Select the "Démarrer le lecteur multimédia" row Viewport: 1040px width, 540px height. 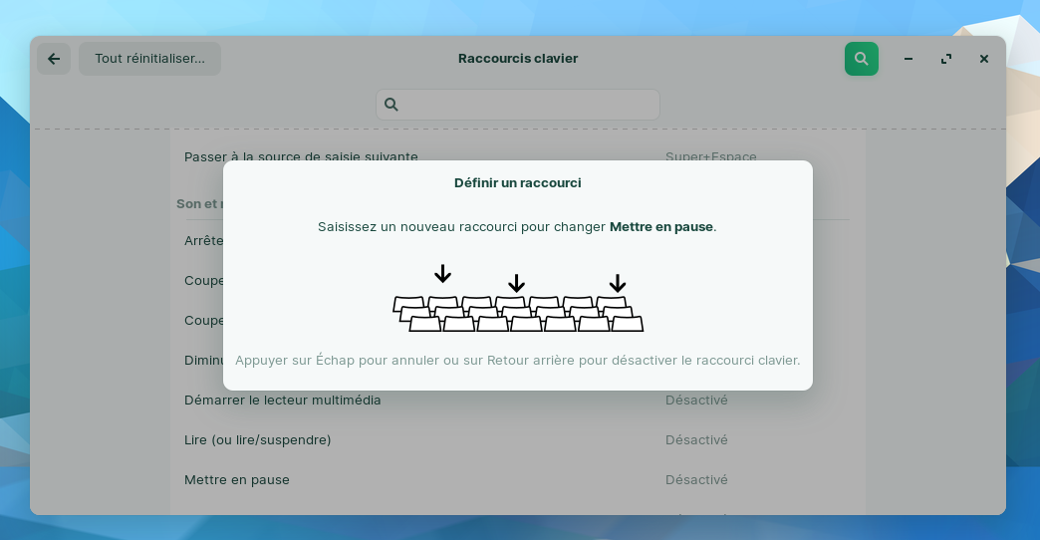pyautogui.click(x=283, y=401)
